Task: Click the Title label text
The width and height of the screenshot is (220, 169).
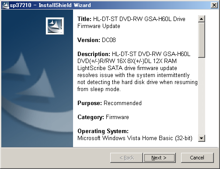Action: pyautogui.click(x=84, y=19)
